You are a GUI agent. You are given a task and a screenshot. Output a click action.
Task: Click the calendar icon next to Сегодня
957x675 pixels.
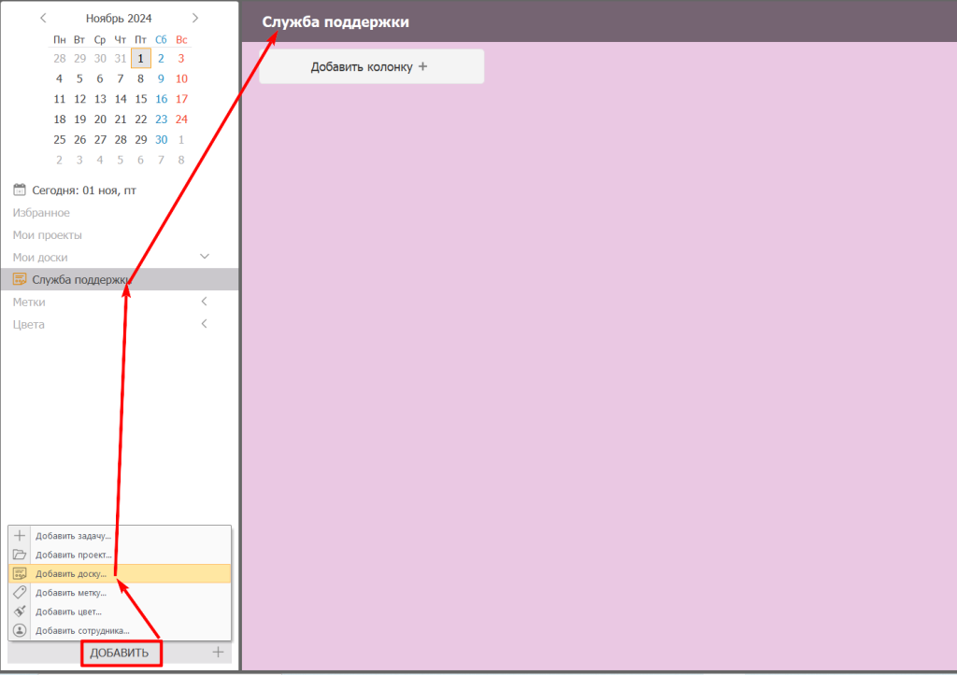pos(20,190)
